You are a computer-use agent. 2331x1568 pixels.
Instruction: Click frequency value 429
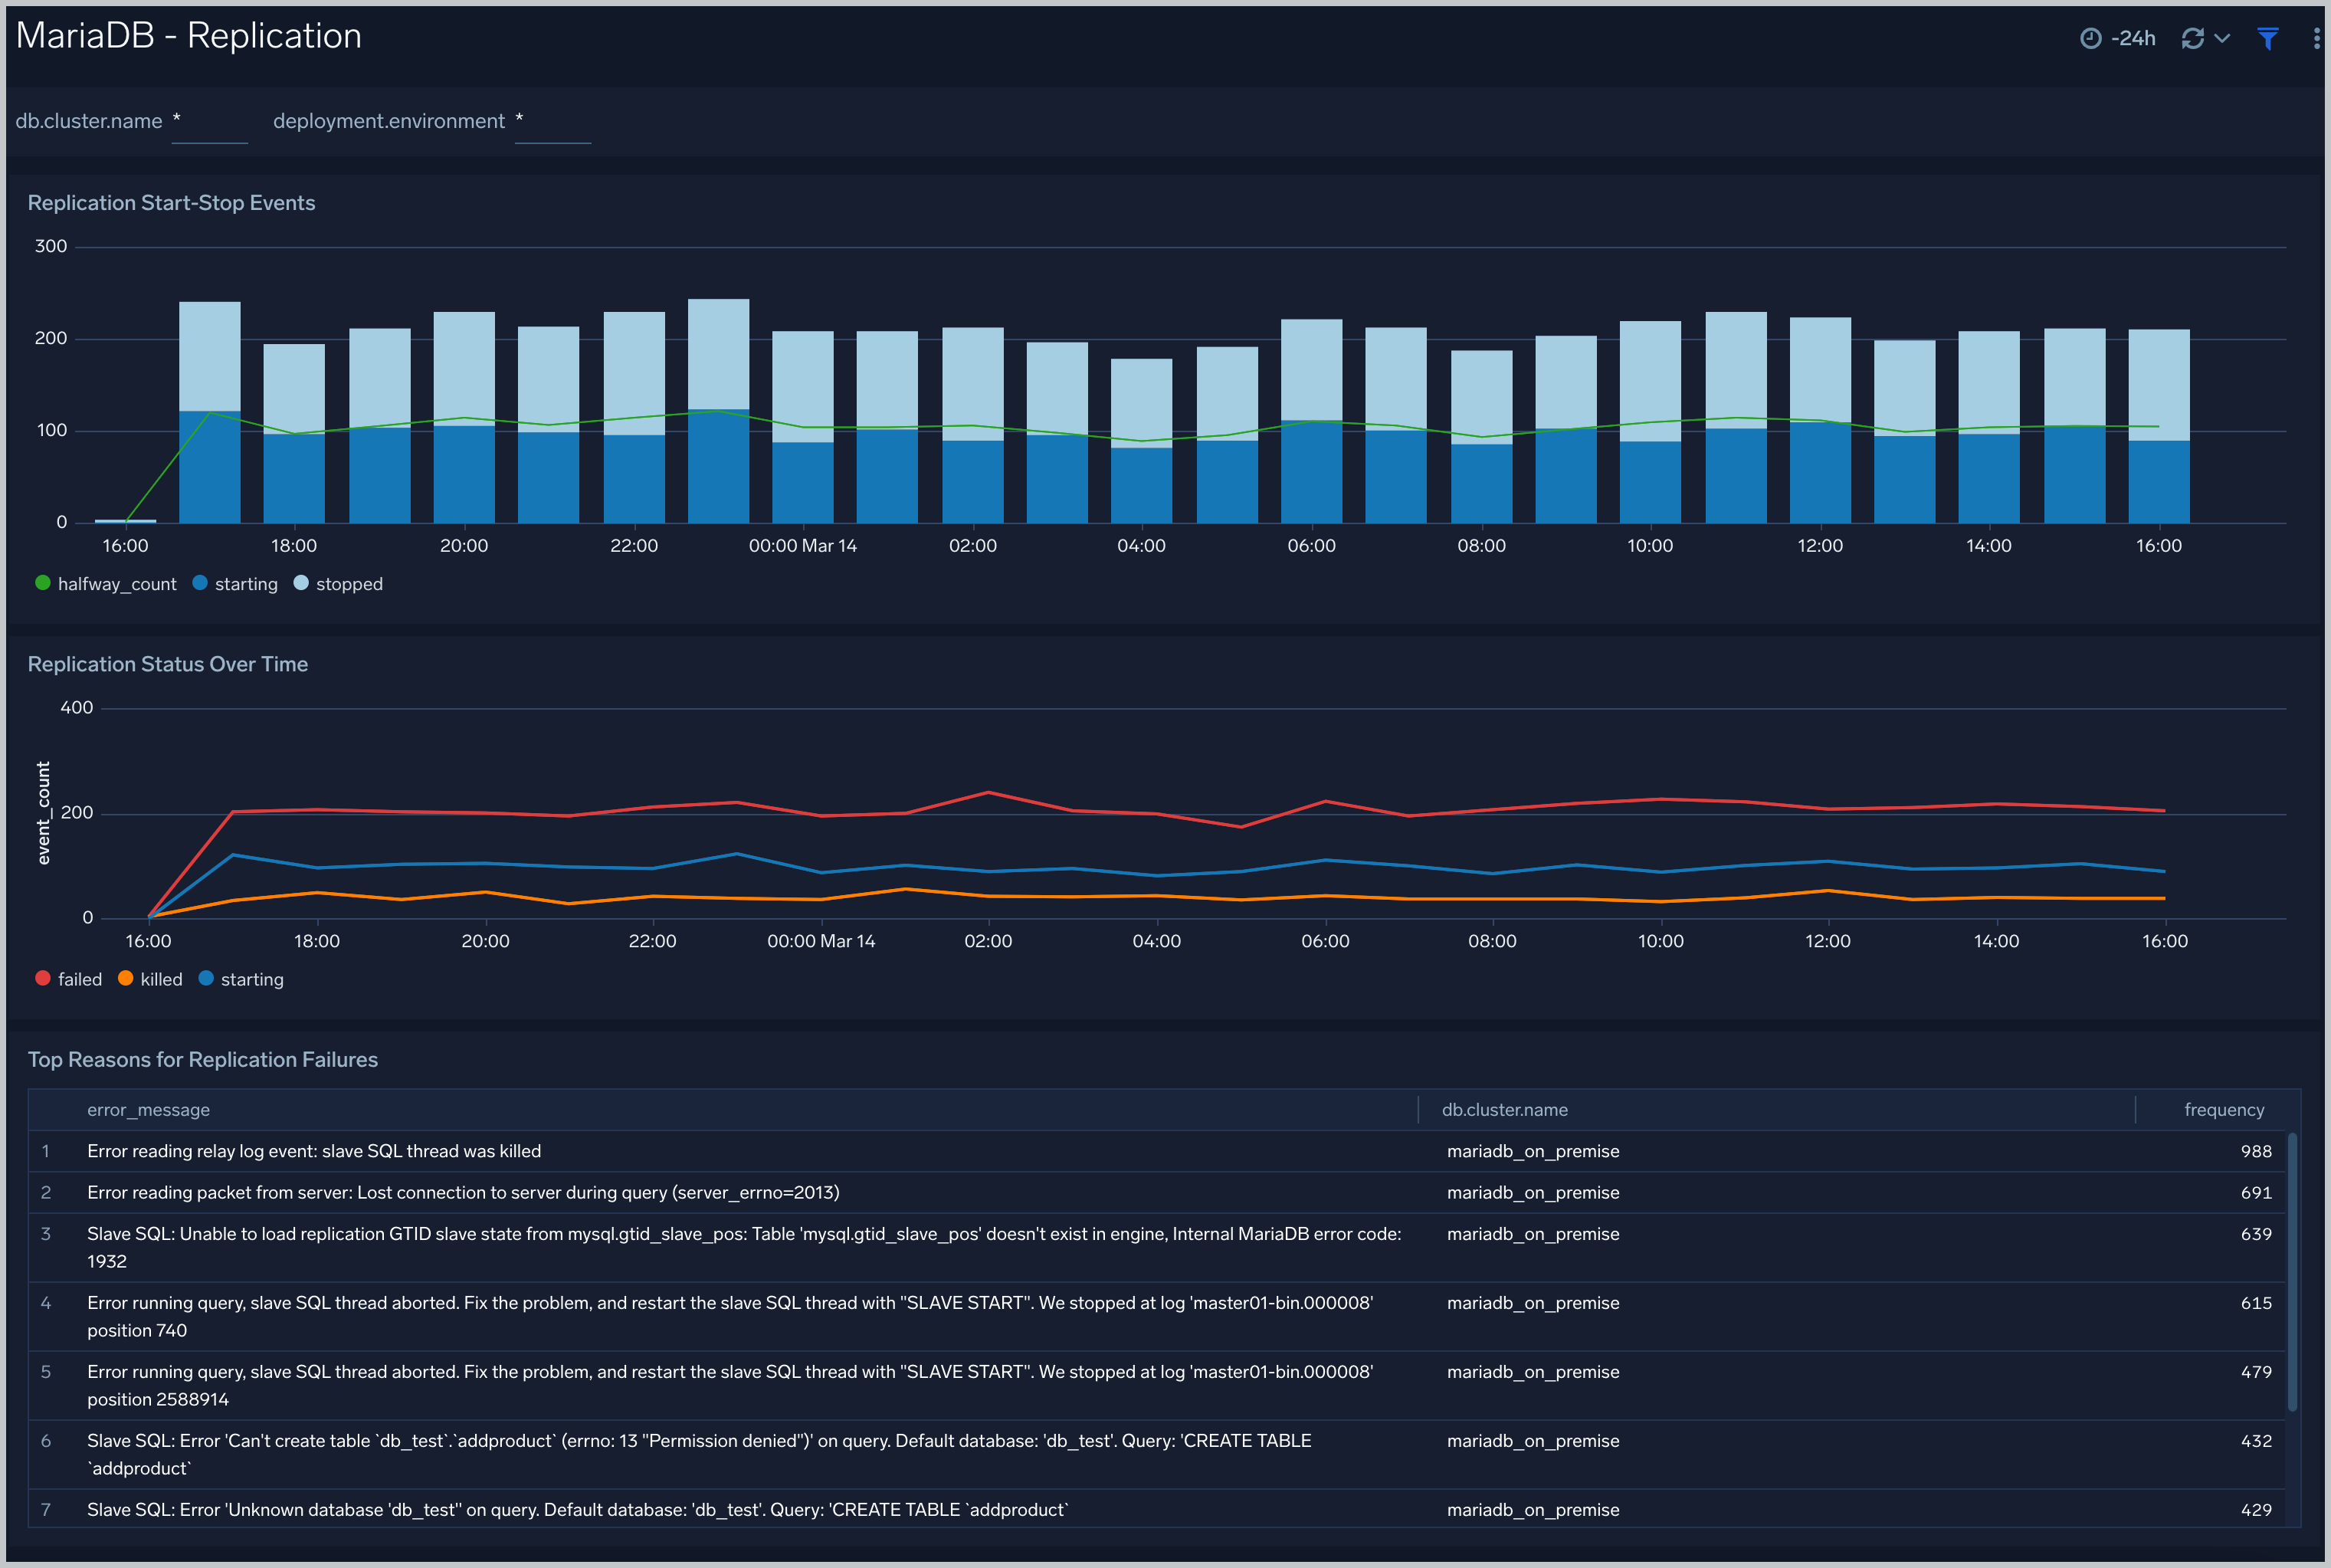[x=2256, y=1510]
